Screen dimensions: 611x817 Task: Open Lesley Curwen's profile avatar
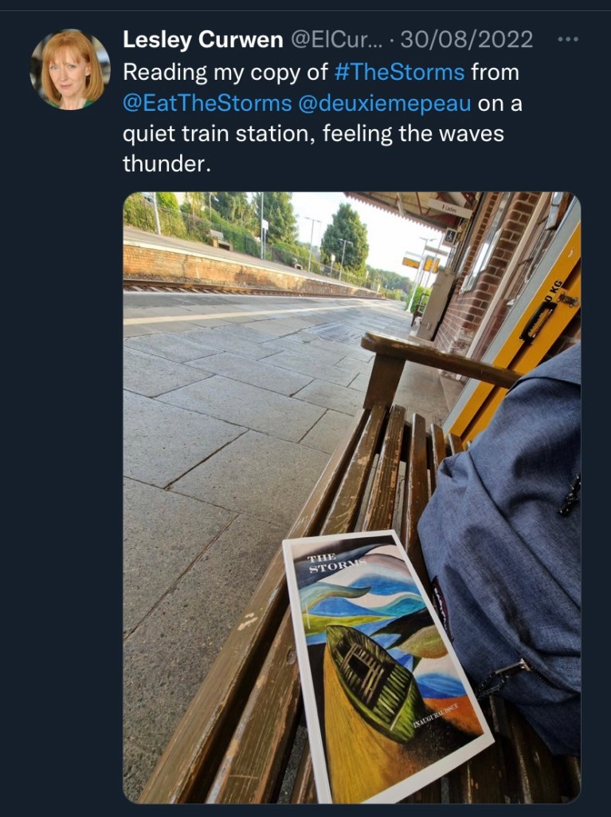tap(70, 69)
